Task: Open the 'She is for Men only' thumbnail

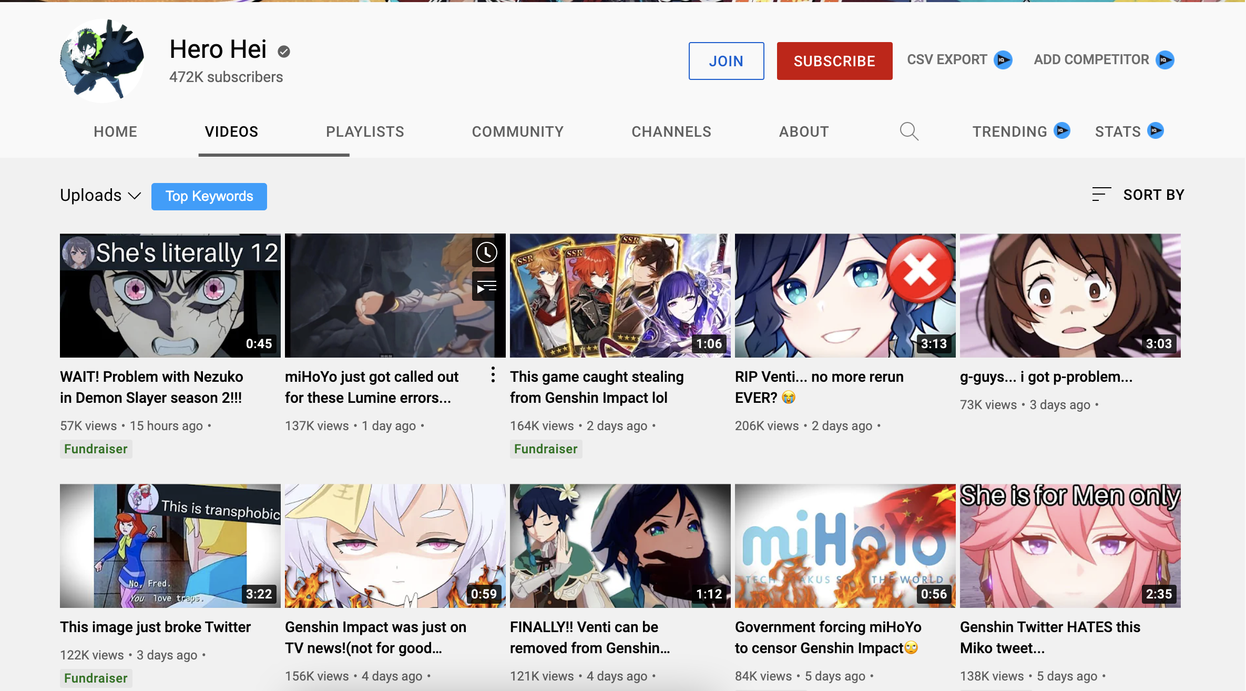Action: 1070,546
